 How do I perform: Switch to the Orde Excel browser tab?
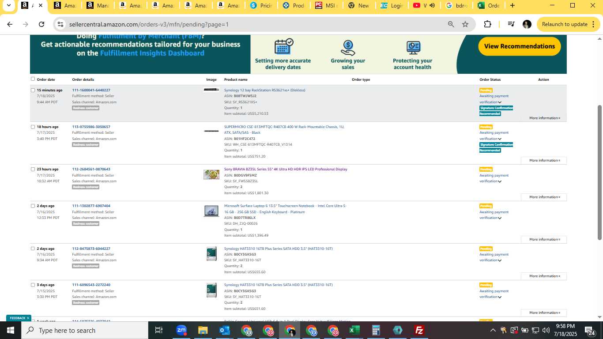pos(489,6)
